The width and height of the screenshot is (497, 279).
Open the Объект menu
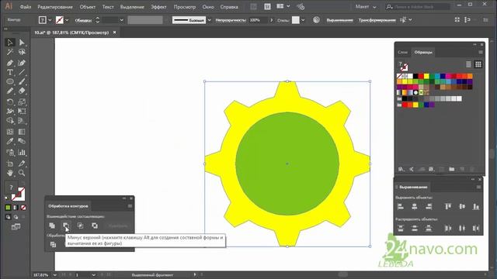(88, 7)
